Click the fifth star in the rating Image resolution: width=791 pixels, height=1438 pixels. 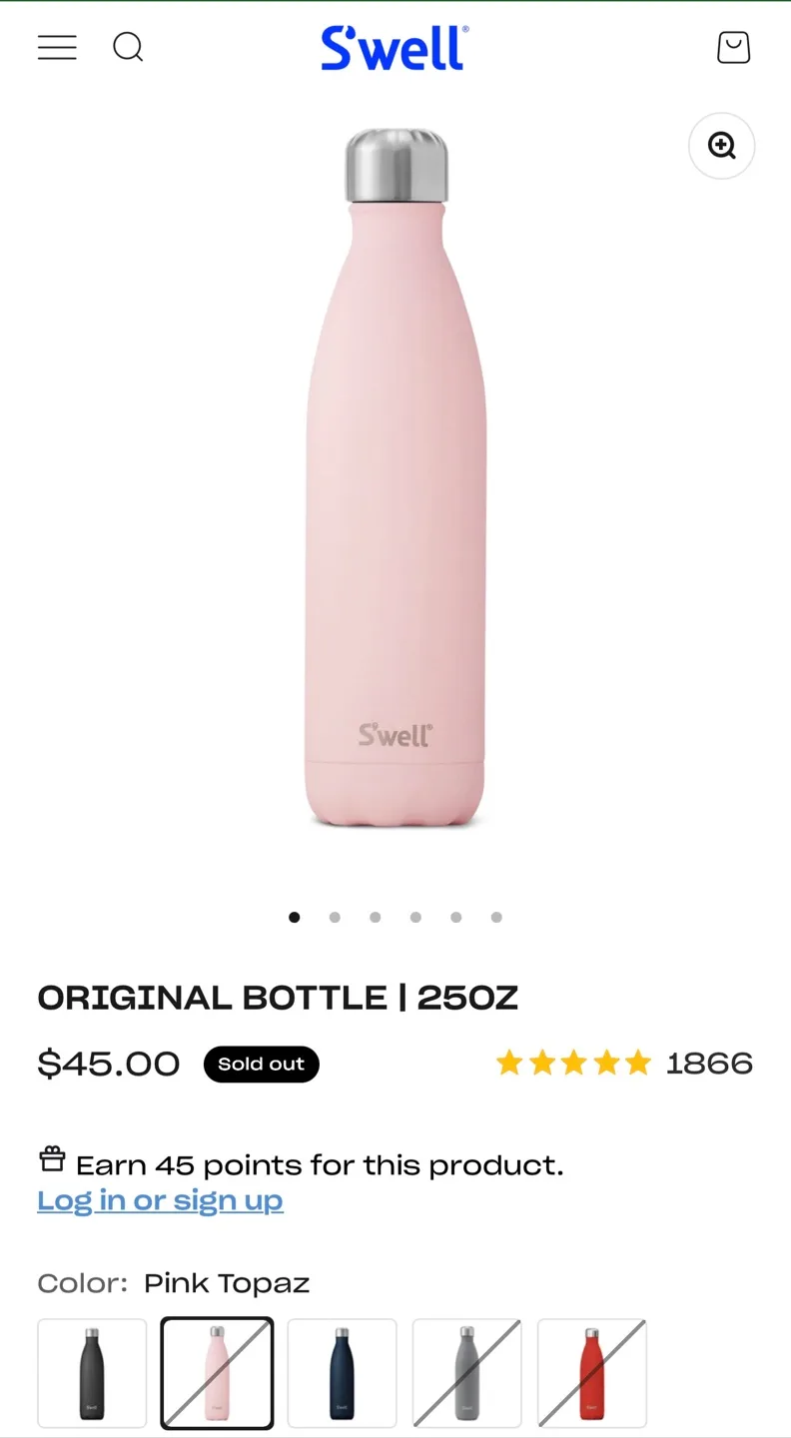tap(638, 1063)
